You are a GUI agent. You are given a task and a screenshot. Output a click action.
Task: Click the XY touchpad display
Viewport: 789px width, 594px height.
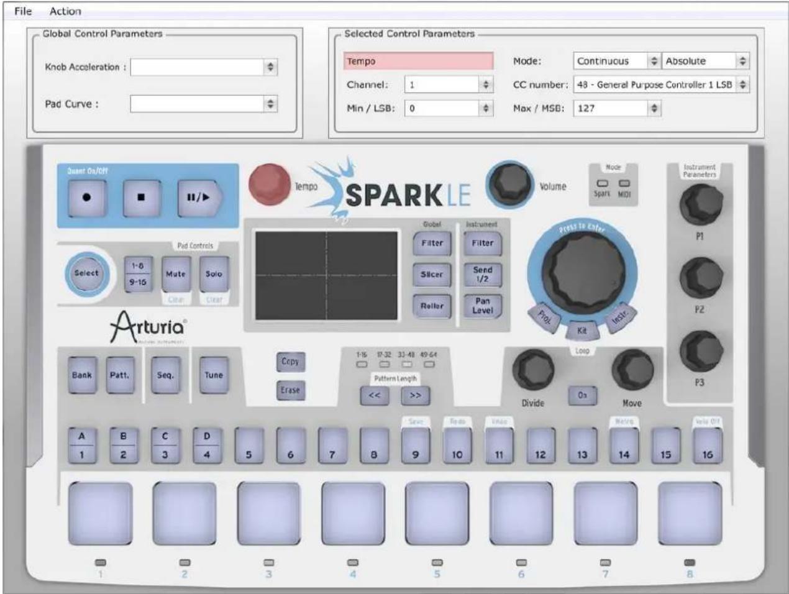click(327, 275)
